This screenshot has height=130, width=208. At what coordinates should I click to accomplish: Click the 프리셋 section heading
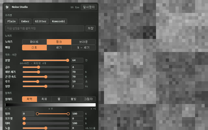[x=8, y=15]
